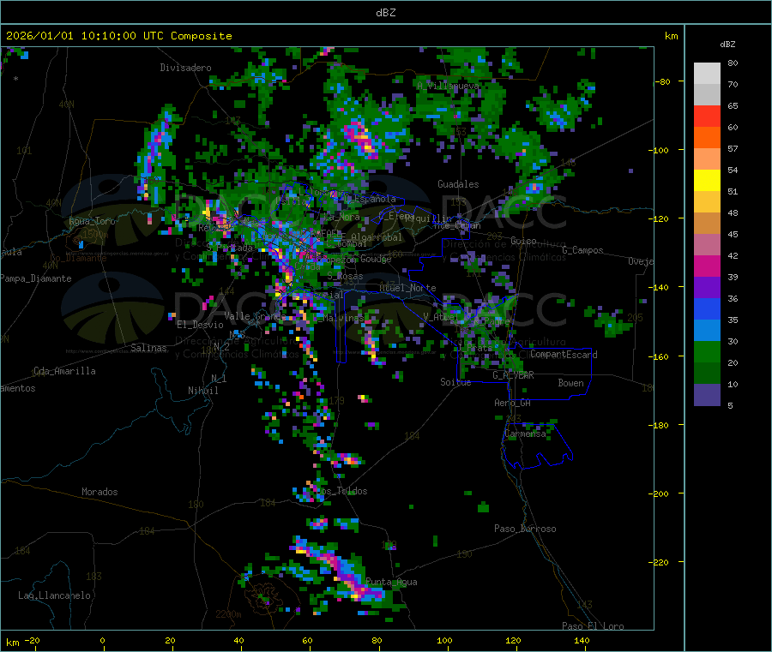Click the S_Rosas location label

click(x=345, y=277)
